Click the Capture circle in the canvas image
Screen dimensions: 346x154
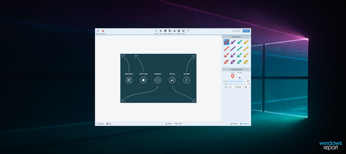pos(143,80)
